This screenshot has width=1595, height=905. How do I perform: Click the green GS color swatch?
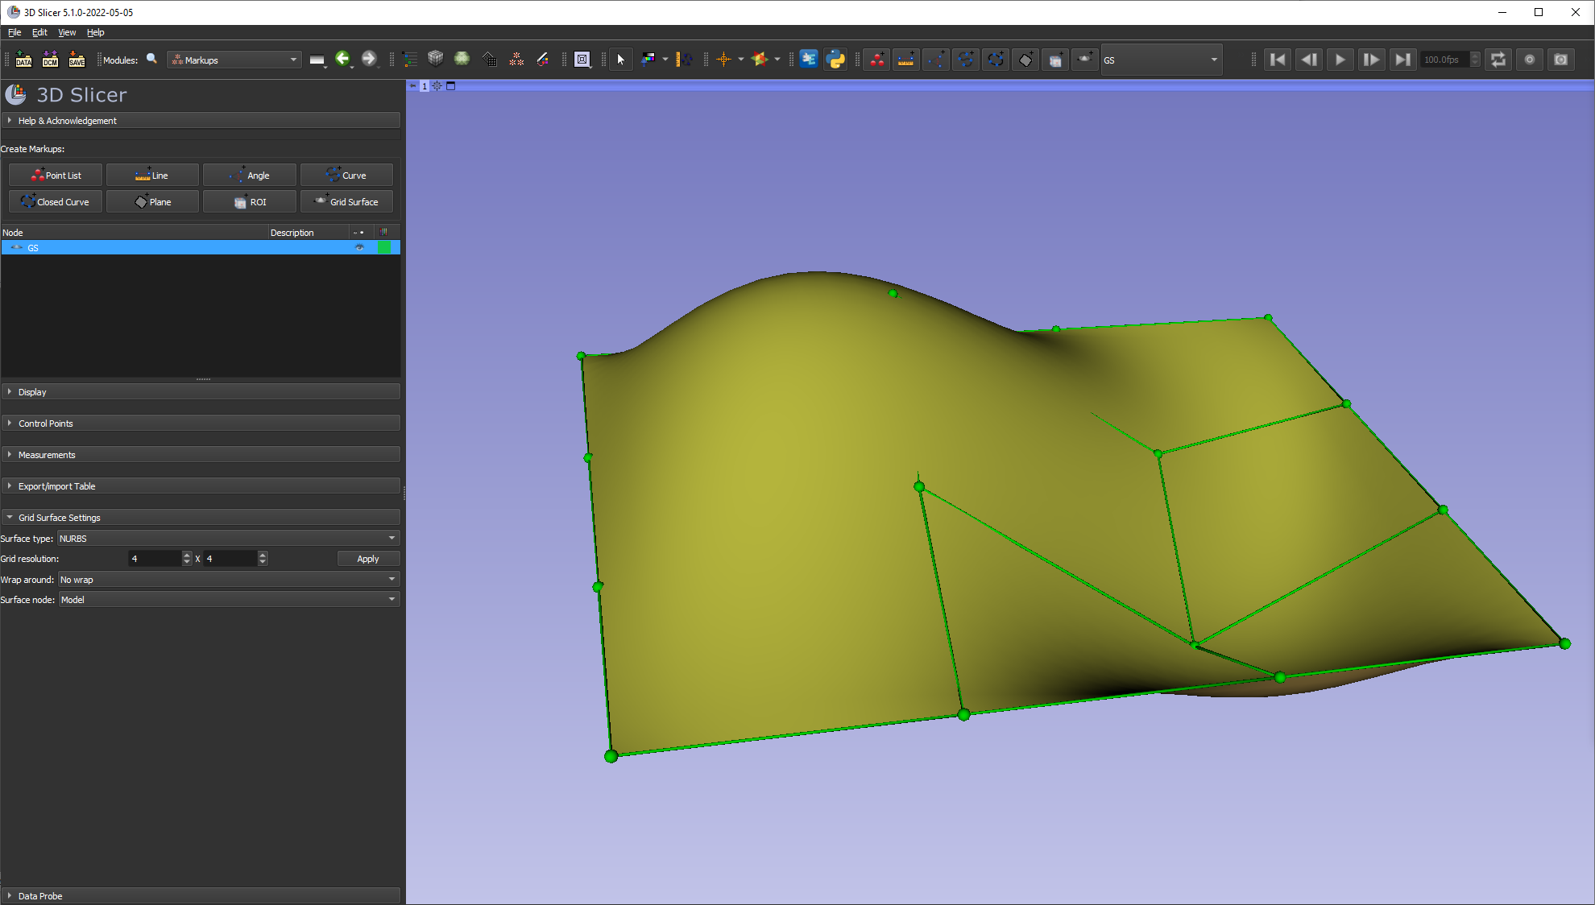tap(384, 248)
